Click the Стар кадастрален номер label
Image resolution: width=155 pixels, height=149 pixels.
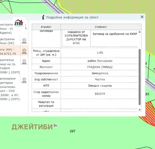(46, 94)
